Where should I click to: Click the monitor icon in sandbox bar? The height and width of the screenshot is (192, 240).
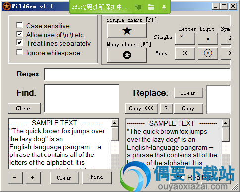(x=138, y=7)
